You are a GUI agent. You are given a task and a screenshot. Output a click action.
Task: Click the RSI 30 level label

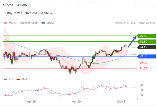tap(141, 95)
